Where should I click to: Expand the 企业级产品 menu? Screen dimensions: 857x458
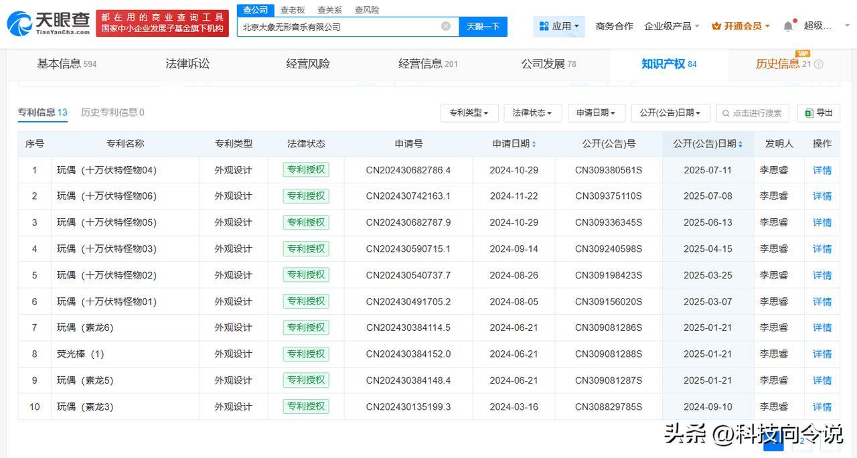pos(672,26)
